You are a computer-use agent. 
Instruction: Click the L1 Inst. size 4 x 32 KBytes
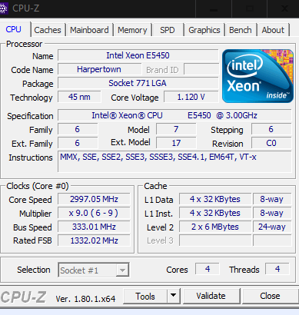215,213
